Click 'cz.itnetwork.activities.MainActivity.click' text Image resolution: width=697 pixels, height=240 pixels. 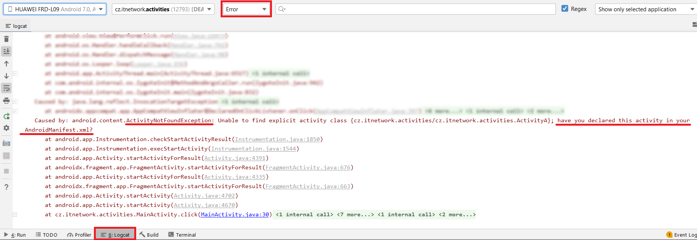pos(126,214)
